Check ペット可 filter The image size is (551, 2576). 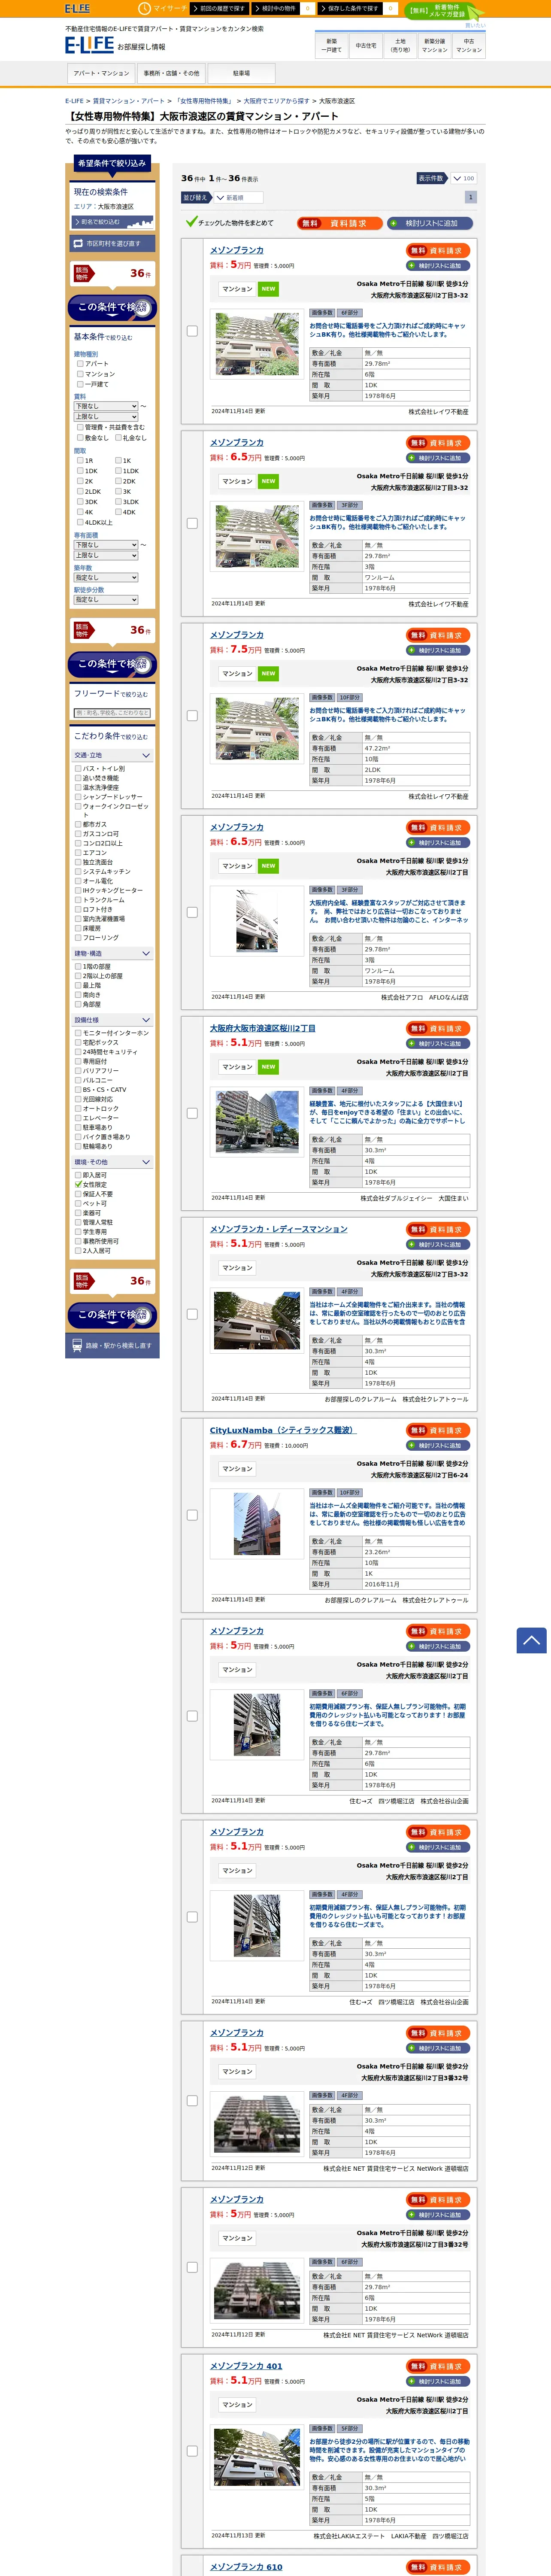click(x=78, y=1203)
